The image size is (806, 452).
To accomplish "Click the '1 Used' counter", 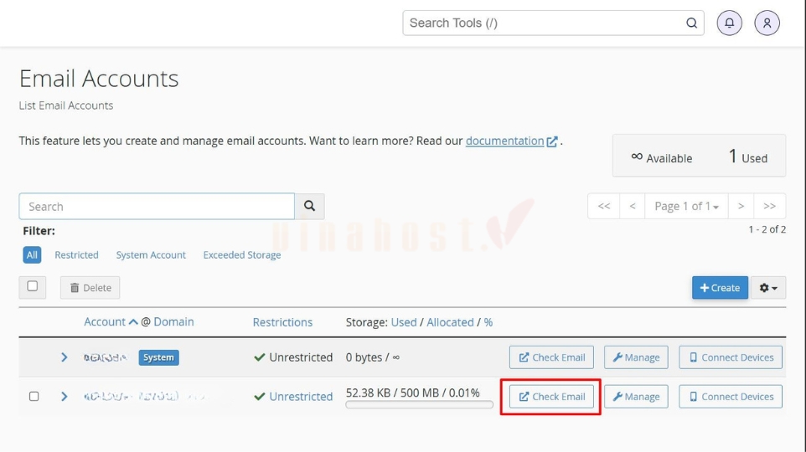I will (748, 157).
